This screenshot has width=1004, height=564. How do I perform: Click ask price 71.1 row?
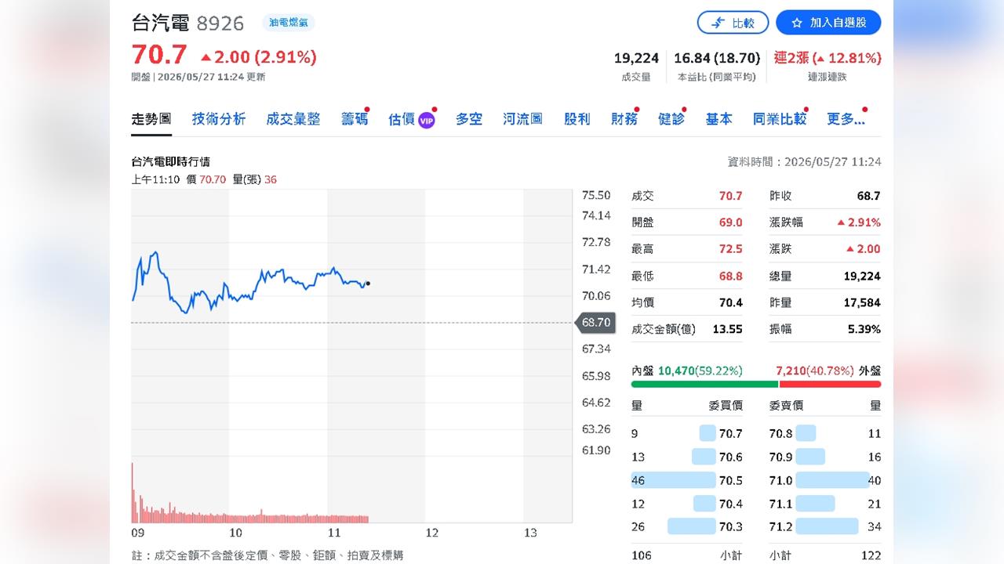(825, 504)
